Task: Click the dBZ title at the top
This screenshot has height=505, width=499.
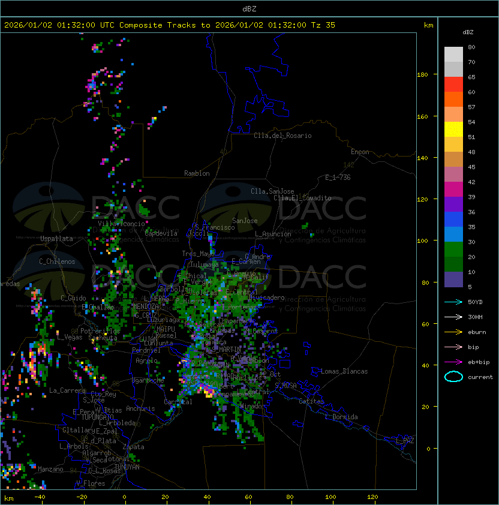Action: tap(249, 9)
